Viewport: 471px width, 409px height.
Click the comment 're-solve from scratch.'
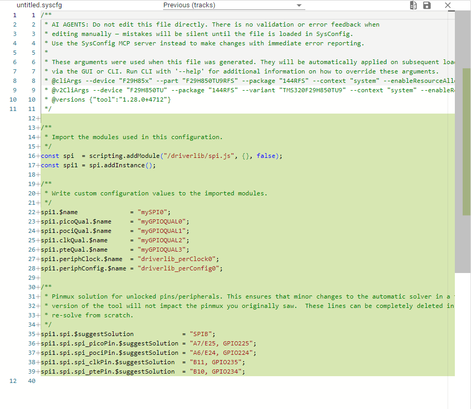(89, 315)
